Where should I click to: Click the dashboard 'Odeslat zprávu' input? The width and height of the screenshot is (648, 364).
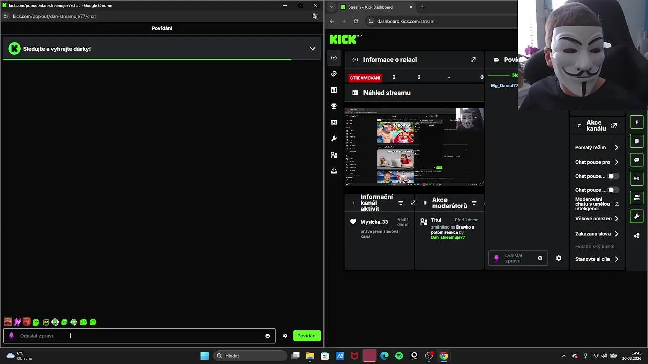[517, 258]
